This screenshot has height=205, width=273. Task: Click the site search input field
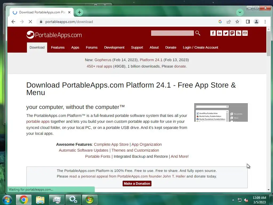tap(172, 33)
